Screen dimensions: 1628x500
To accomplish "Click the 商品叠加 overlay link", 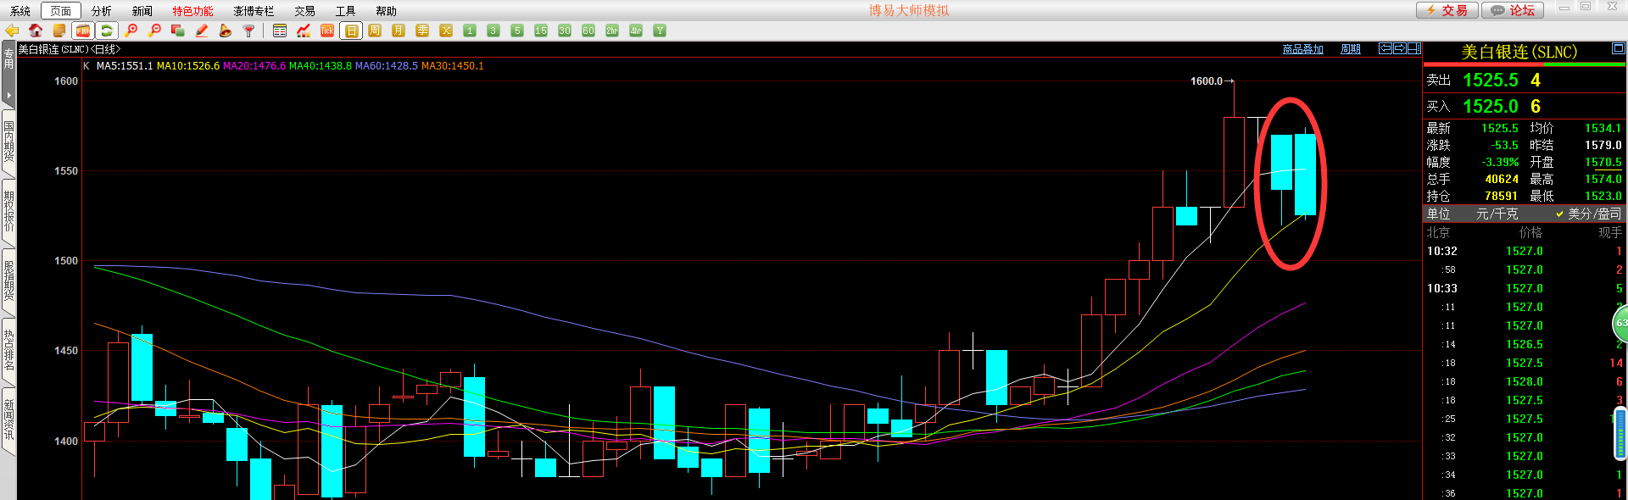I will 1302,49.
